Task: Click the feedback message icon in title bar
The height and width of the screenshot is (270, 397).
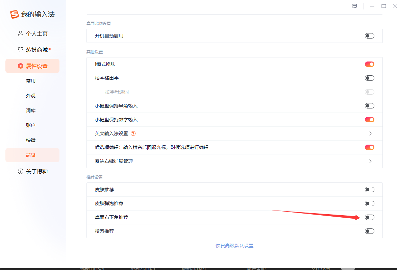Action: [354, 6]
